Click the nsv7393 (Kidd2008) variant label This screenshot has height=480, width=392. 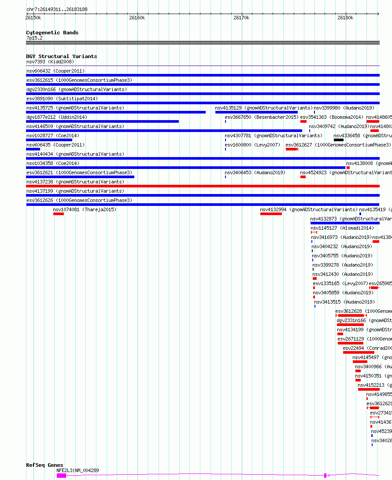[x=50, y=62]
